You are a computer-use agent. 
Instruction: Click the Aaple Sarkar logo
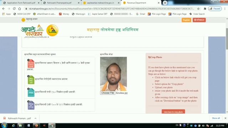pyautogui.click(x=32, y=30)
